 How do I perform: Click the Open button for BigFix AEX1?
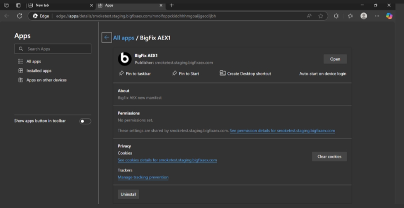coord(335,59)
